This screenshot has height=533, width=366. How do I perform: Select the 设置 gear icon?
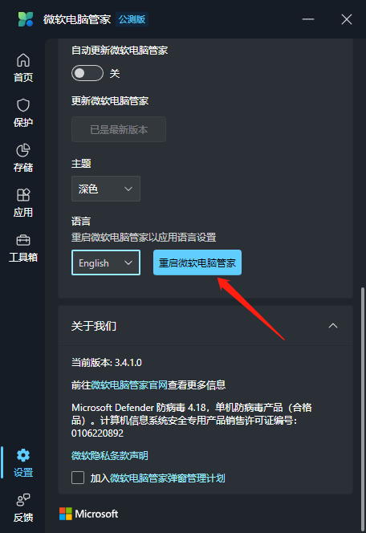pyautogui.click(x=23, y=455)
